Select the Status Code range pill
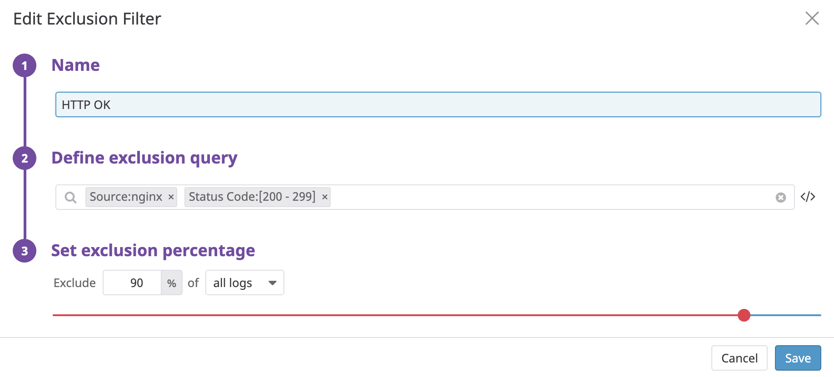 pyautogui.click(x=252, y=197)
